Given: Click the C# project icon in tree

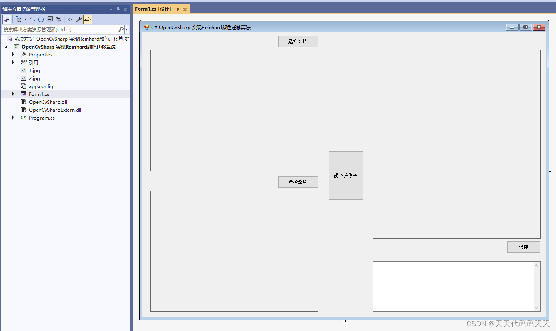Looking at the screenshot, I should 17,47.
